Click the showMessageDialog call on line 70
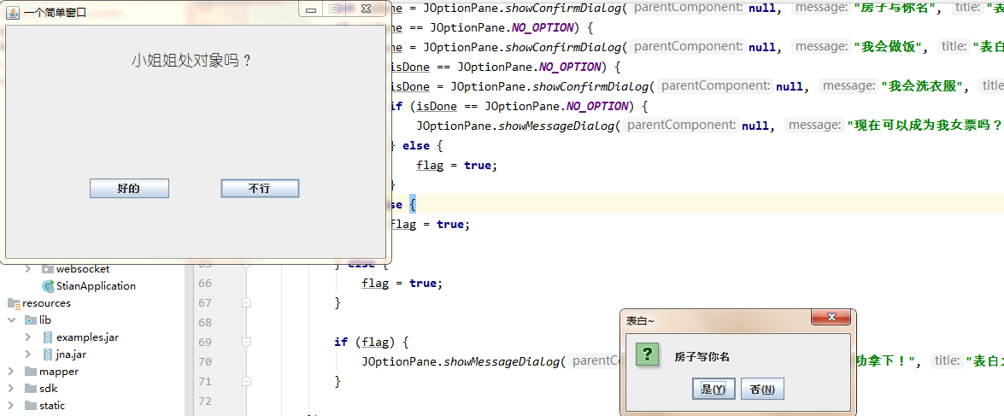 [503, 362]
